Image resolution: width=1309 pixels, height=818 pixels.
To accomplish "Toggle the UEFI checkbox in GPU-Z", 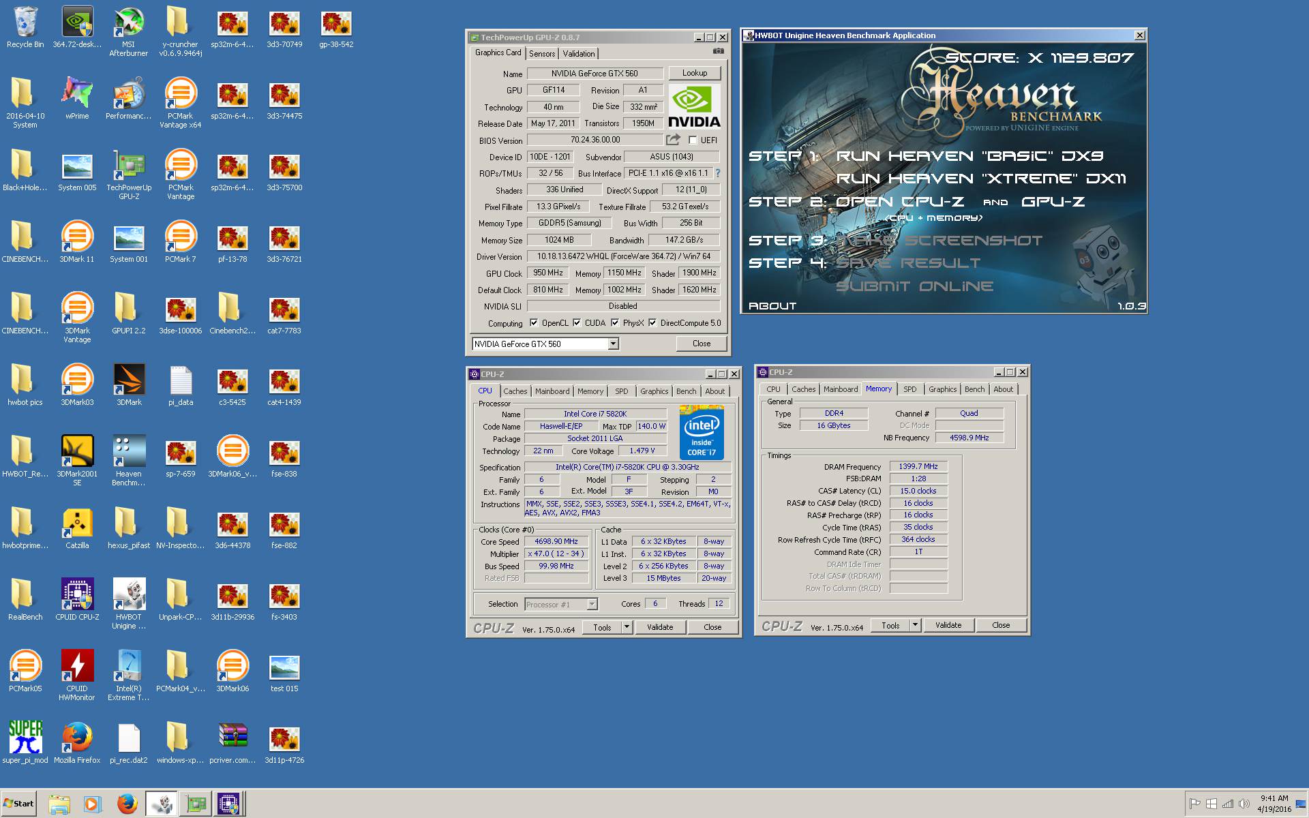I will pyautogui.click(x=693, y=140).
